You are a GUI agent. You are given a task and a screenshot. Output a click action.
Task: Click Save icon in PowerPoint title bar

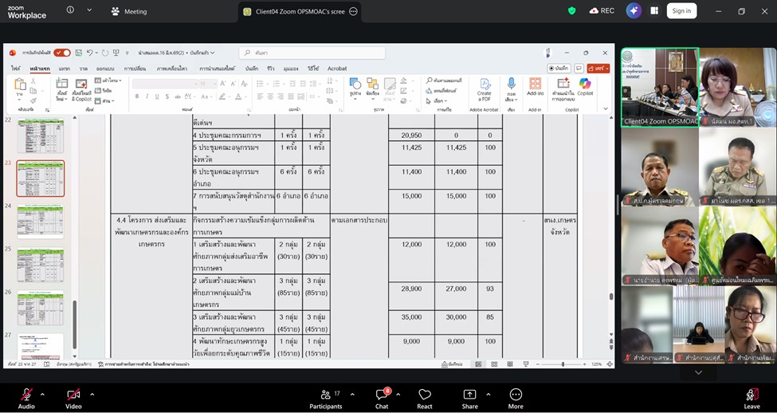tap(78, 53)
